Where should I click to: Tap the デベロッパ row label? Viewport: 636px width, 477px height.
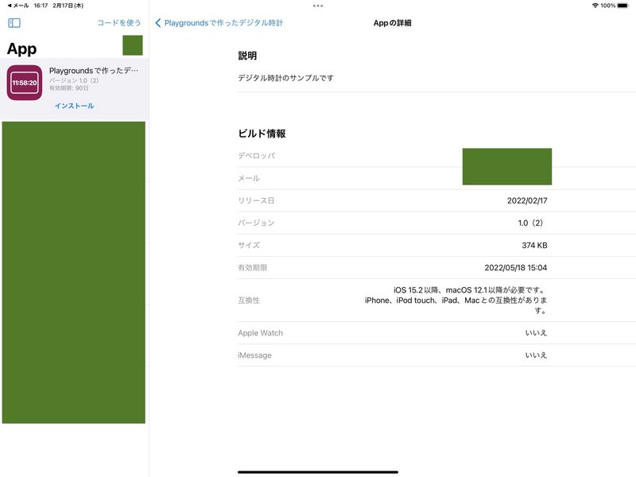coord(257,156)
